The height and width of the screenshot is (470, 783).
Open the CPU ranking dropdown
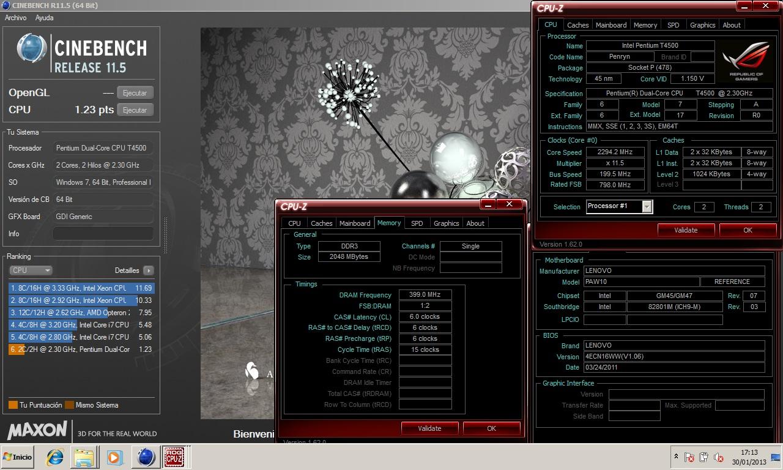click(x=31, y=270)
